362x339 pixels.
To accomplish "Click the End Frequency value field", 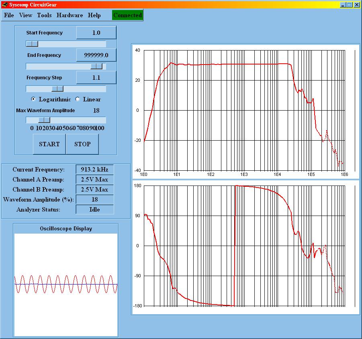I will tap(96, 55).
